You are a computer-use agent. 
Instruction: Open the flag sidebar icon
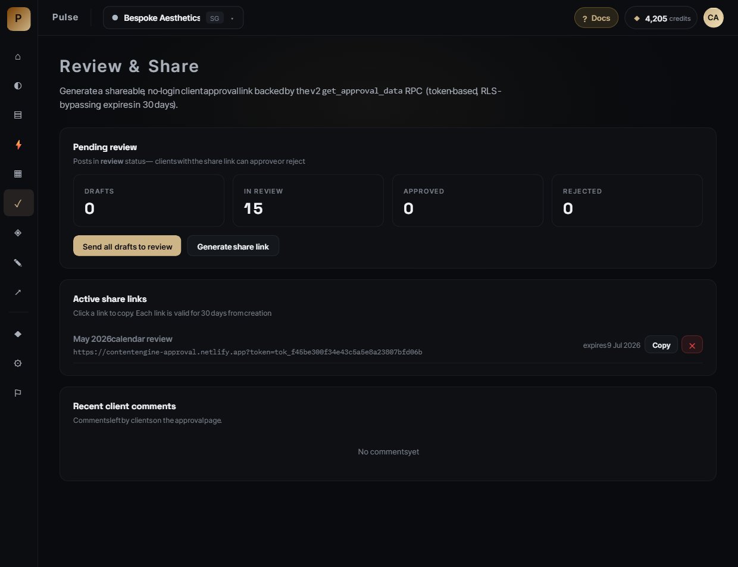18,393
